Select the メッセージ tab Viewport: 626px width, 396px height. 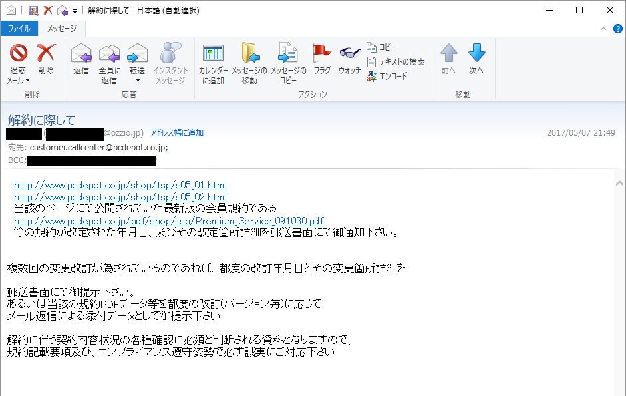[x=61, y=29]
